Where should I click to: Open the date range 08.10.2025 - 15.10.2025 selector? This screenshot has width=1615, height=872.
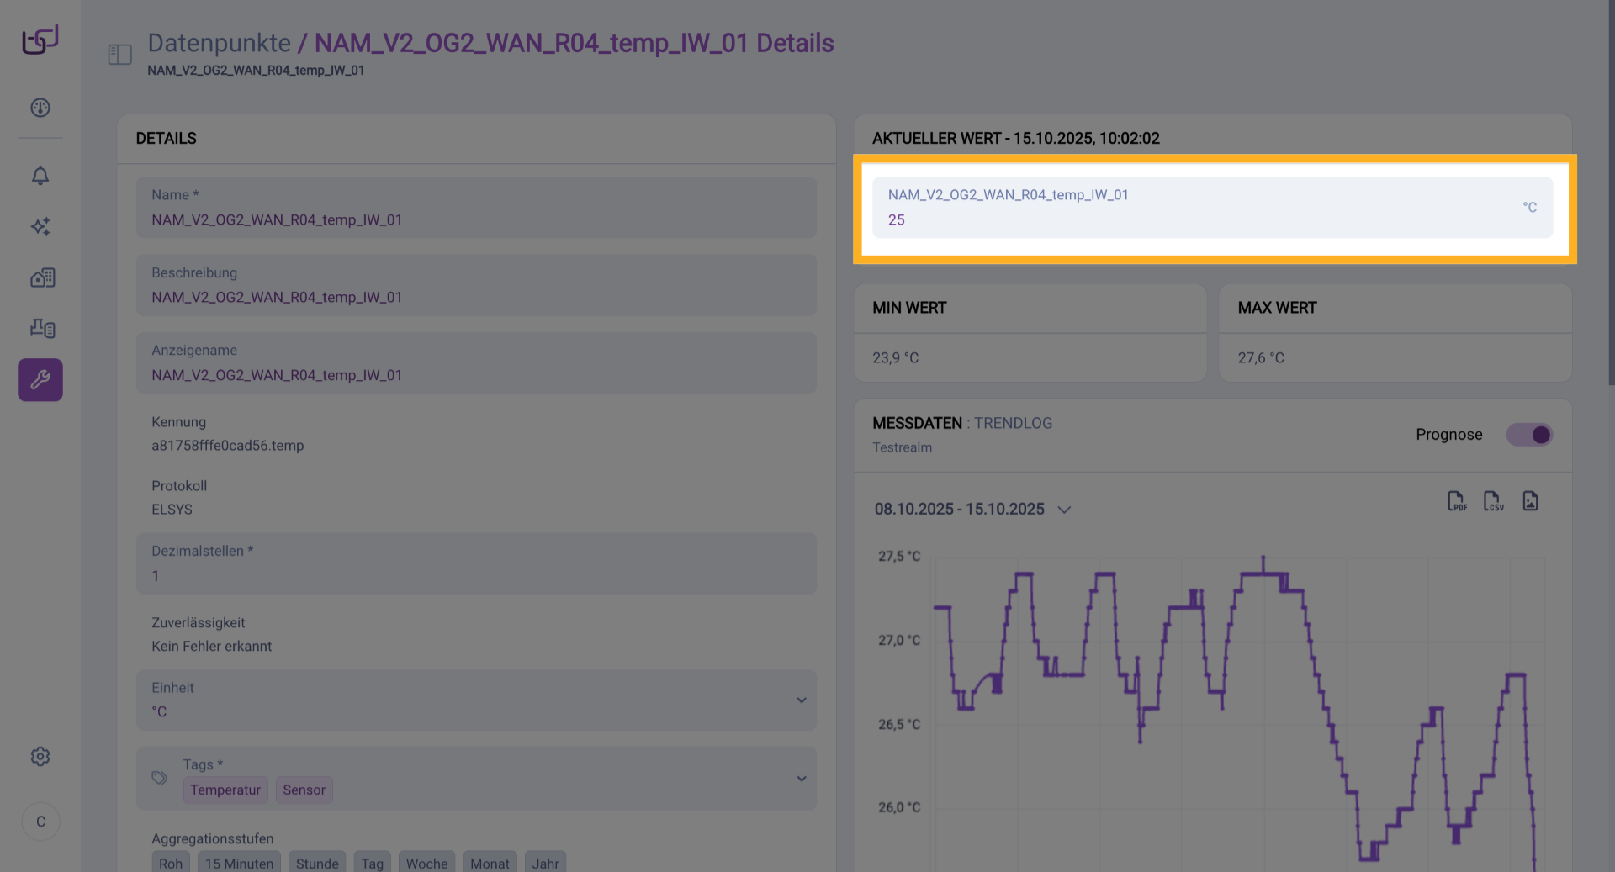(x=972, y=510)
